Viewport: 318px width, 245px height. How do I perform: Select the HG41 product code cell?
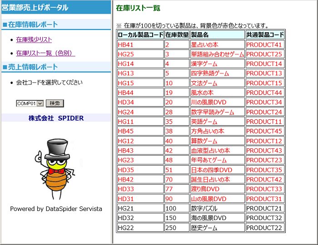(140, 45)
